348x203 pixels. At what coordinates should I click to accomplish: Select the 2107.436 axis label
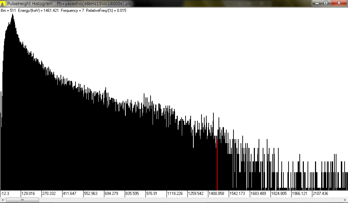click(x=320, y=194)
